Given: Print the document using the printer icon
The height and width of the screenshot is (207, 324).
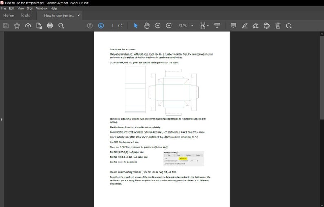Looking at the screenshot, I should [50, 26].
